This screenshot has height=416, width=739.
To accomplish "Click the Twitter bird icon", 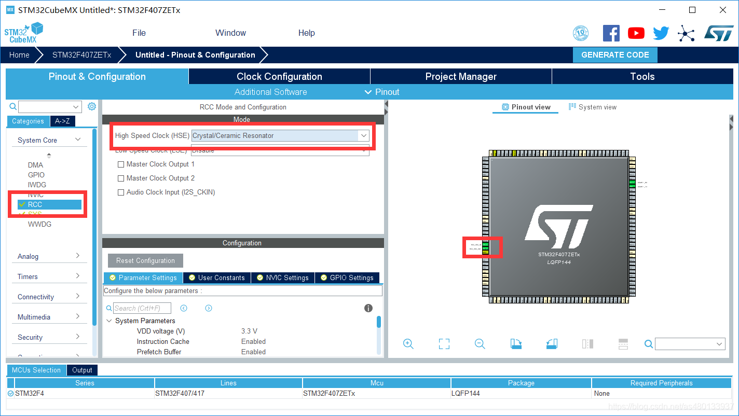I will 661,33.
